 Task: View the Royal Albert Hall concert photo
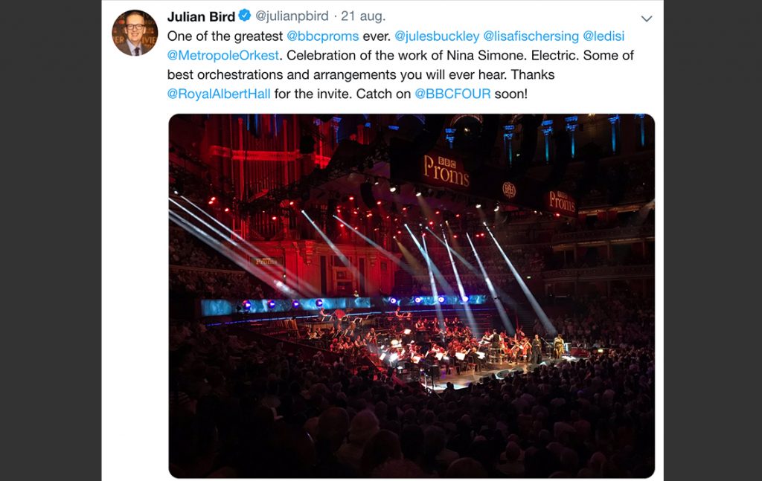(412, 296)
